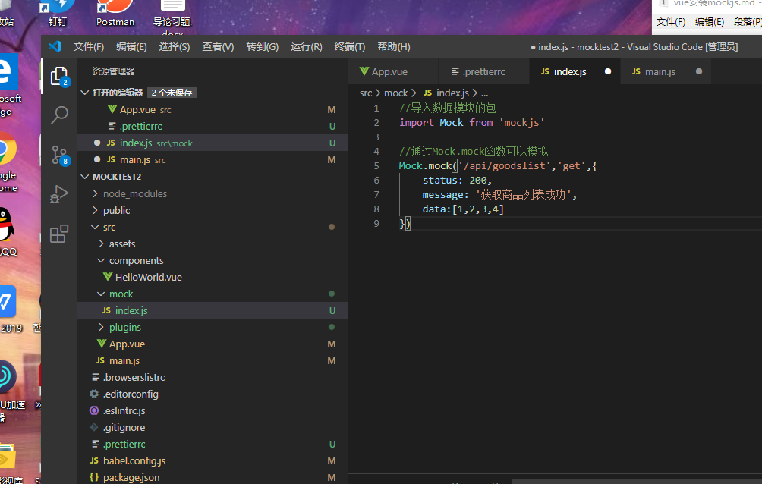The image size is (762, 484).
Task: Click JS icon on index.js tab
Action: 545,71
